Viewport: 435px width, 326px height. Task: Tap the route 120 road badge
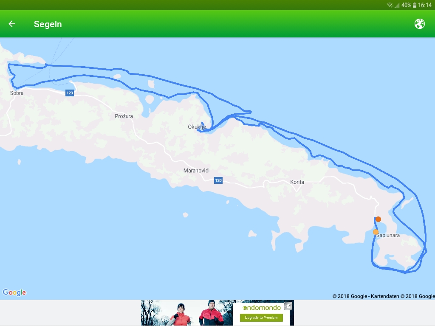tap(218, 180)
